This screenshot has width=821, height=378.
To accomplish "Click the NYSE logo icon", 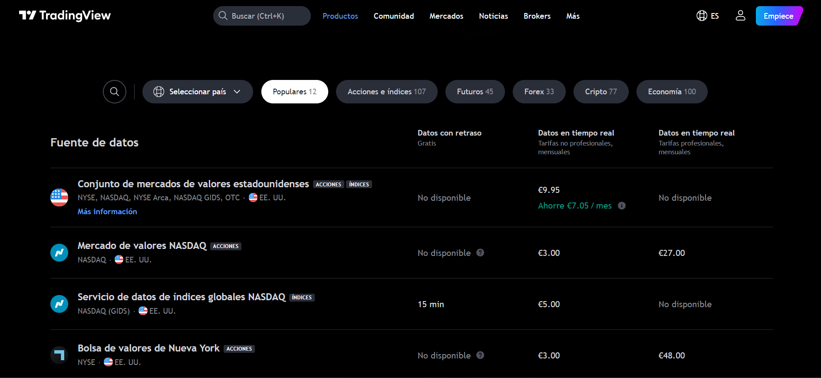I will pos(59,355).
